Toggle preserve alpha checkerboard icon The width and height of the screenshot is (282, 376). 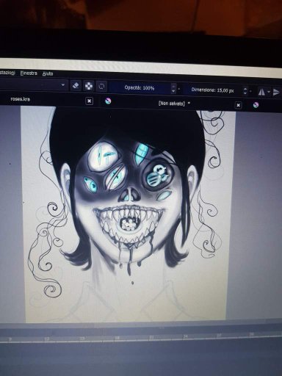[x=89, y=86]
